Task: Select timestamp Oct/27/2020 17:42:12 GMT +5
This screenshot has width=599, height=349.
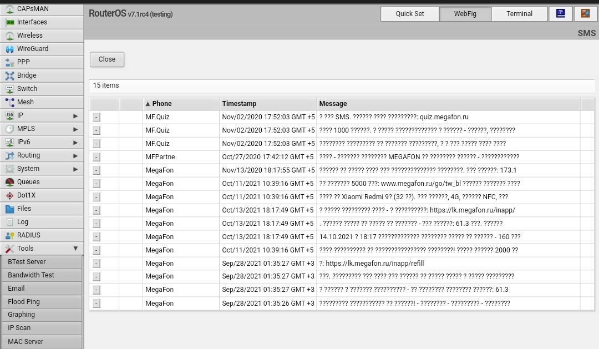Action: click(268, 156)
